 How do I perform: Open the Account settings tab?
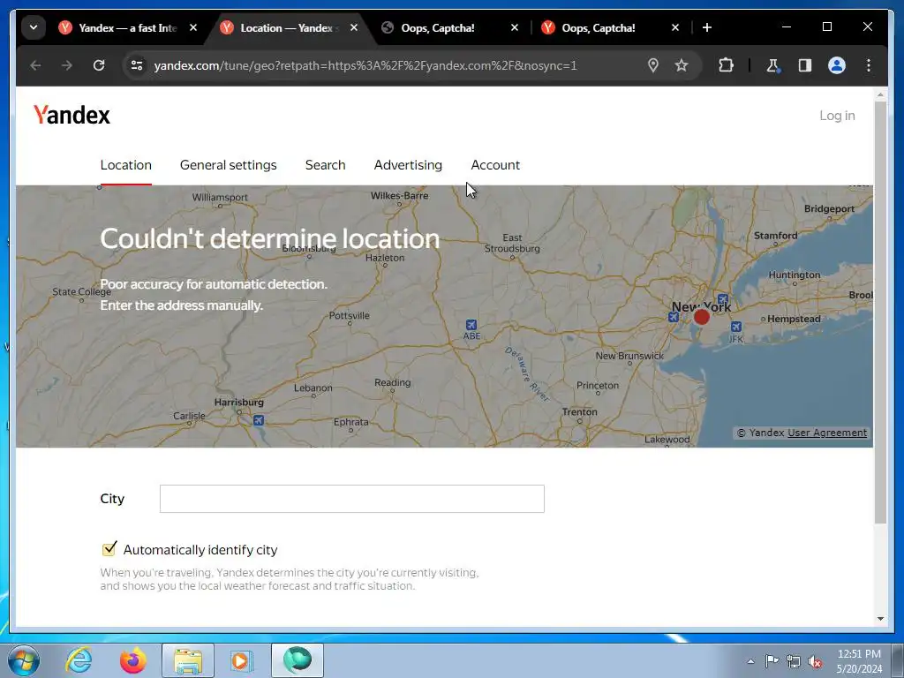coord(495,165)
